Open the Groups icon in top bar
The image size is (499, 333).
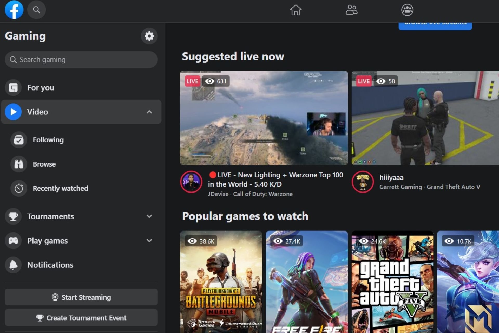(407, 10)
